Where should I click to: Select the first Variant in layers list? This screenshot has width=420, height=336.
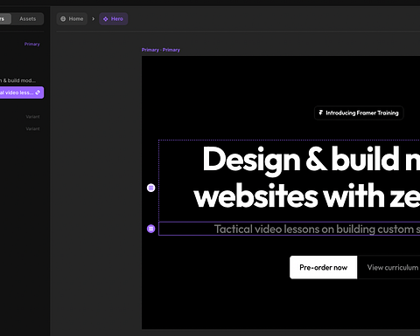(32, 117)
